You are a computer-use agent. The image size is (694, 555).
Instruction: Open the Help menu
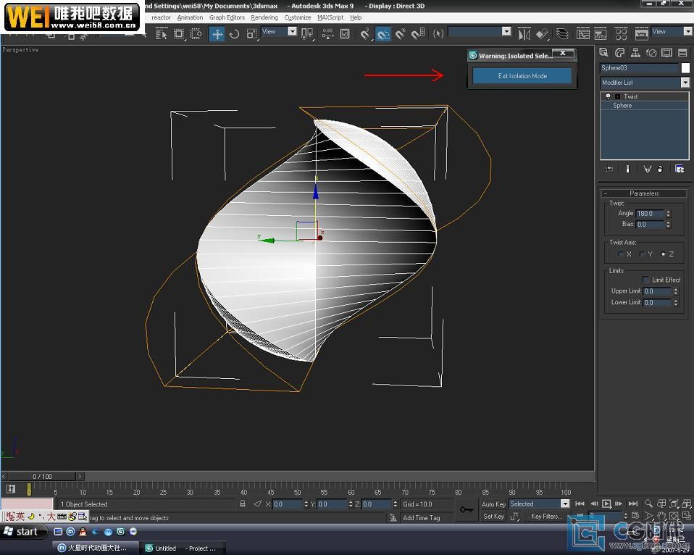point(356,17)
